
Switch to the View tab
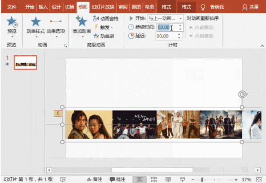click(x=136, y=7)
